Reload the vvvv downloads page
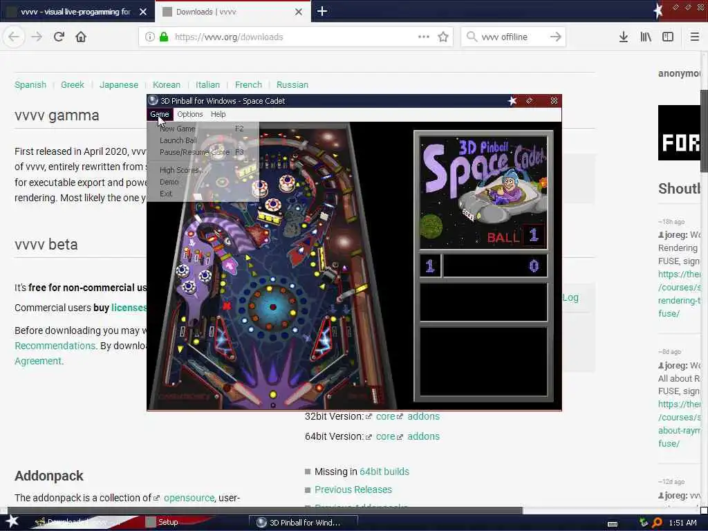 pos(59,37)
